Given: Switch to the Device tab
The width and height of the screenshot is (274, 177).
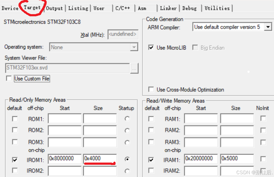Looking at the screenshot, I should point(10,8).
